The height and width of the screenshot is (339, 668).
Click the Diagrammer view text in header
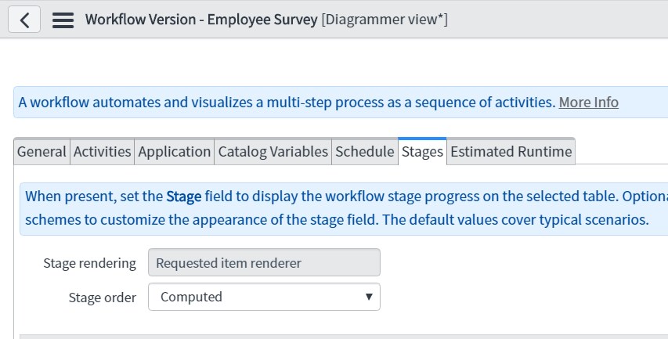pyautogui.click(x=385, y=20)
